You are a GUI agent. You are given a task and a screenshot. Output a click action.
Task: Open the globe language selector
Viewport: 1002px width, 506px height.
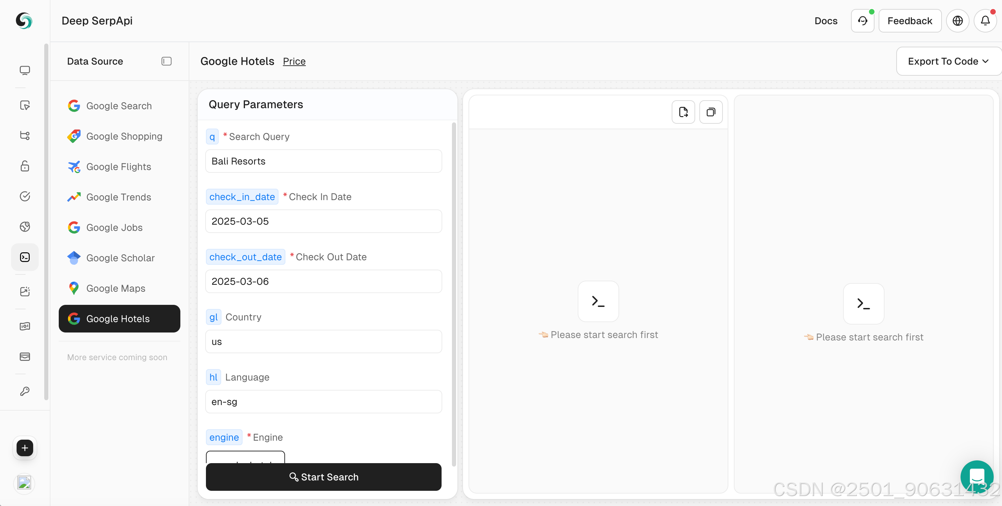[x=957, y=21]
